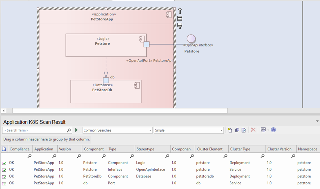Image resolution: width=320 pixels, height=189 pixels.
Task: Click the PetStoreDb component cell
Action: pos(92,176)
